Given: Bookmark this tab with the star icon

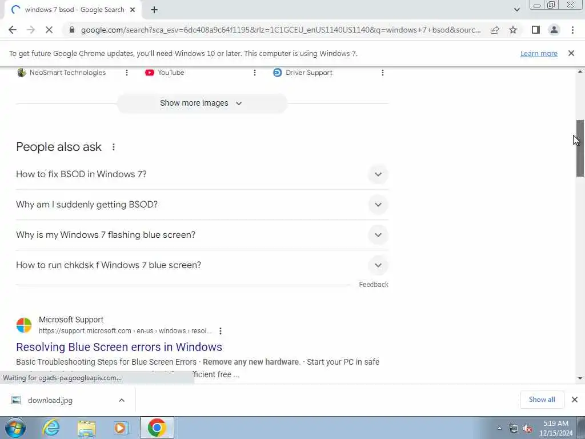Looking at the screenshot, I should [513, 30].
